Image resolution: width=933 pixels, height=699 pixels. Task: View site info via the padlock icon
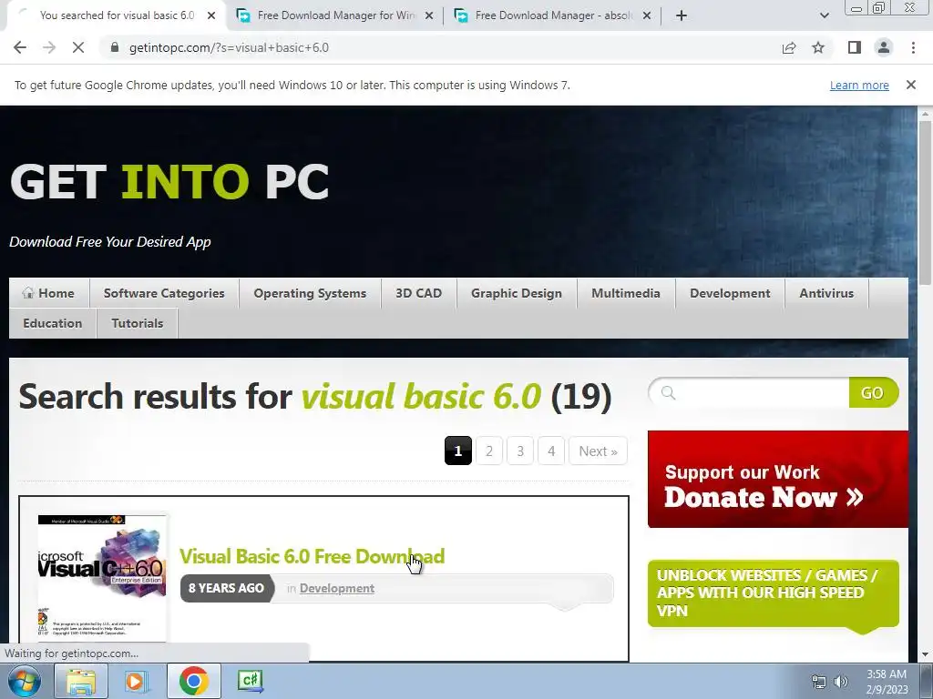pyautogui.click(x=115, y=47)
